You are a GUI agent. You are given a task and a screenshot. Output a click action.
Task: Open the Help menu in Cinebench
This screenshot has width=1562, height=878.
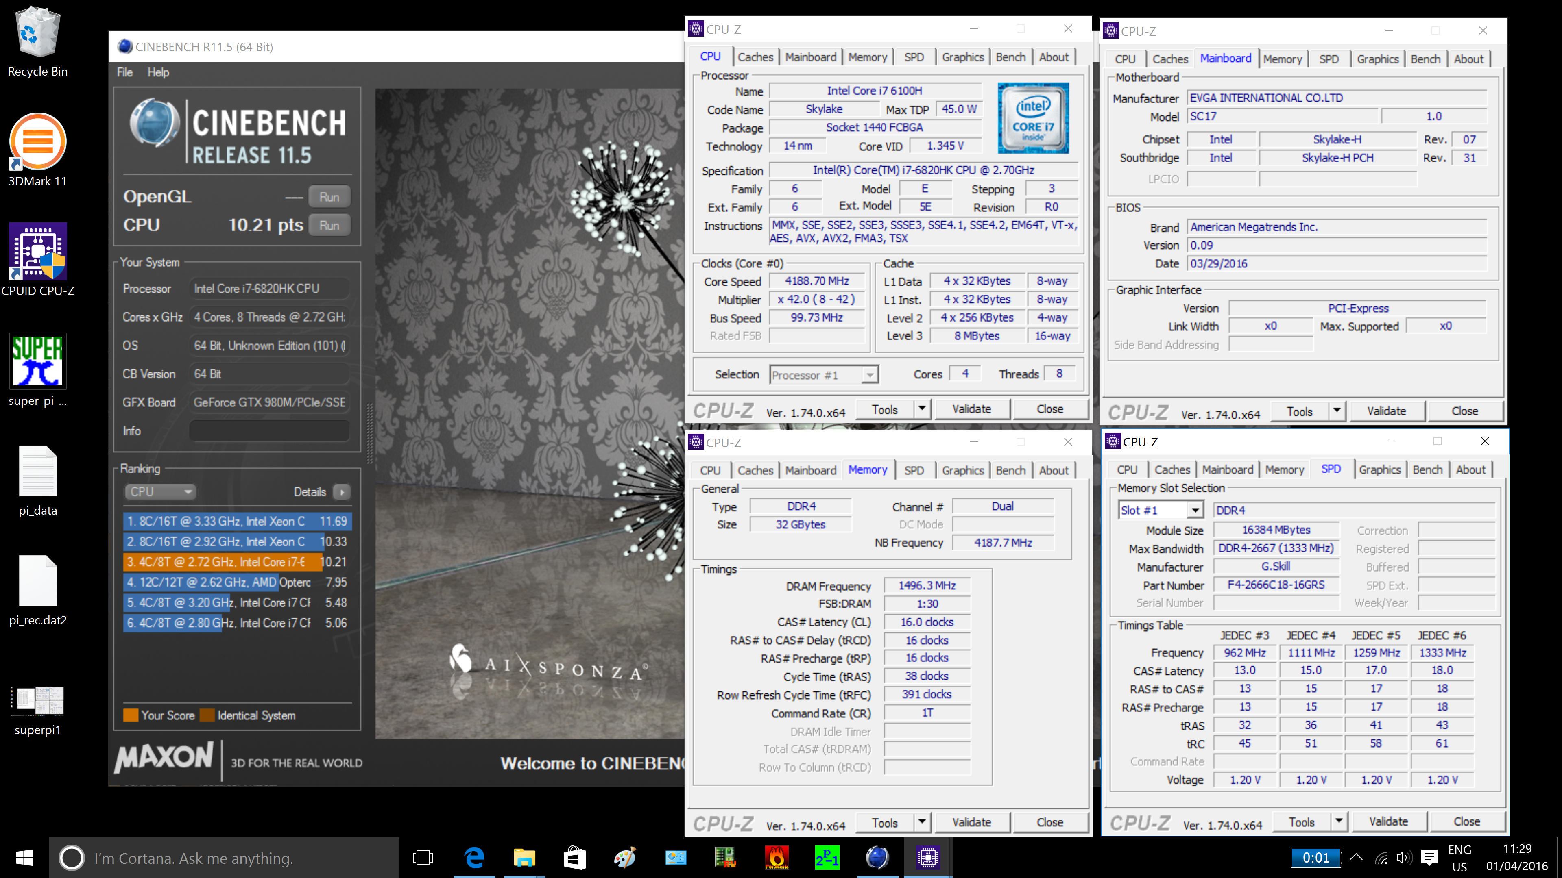point(158,72)
